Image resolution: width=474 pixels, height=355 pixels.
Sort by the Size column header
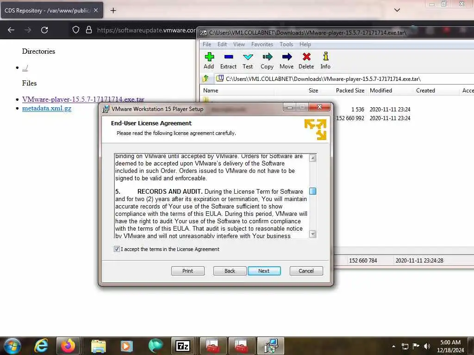(297, 91)
